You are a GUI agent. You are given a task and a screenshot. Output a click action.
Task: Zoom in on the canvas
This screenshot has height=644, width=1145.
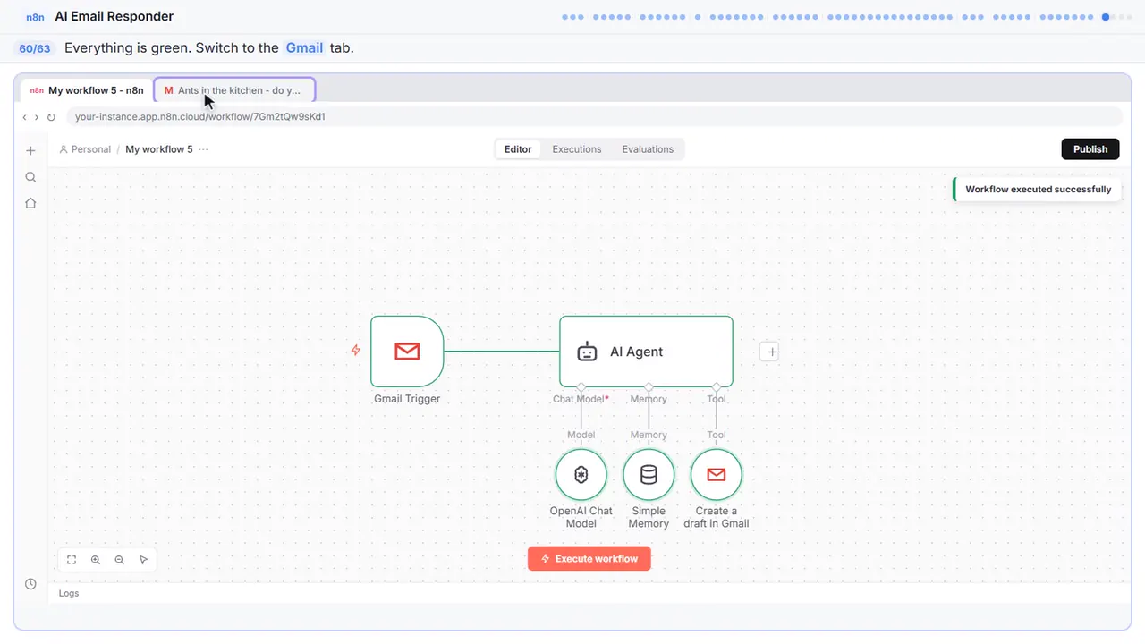(x=96, y=560)
